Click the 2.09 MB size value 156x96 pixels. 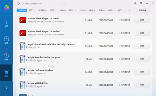click(x=89, y=46)
